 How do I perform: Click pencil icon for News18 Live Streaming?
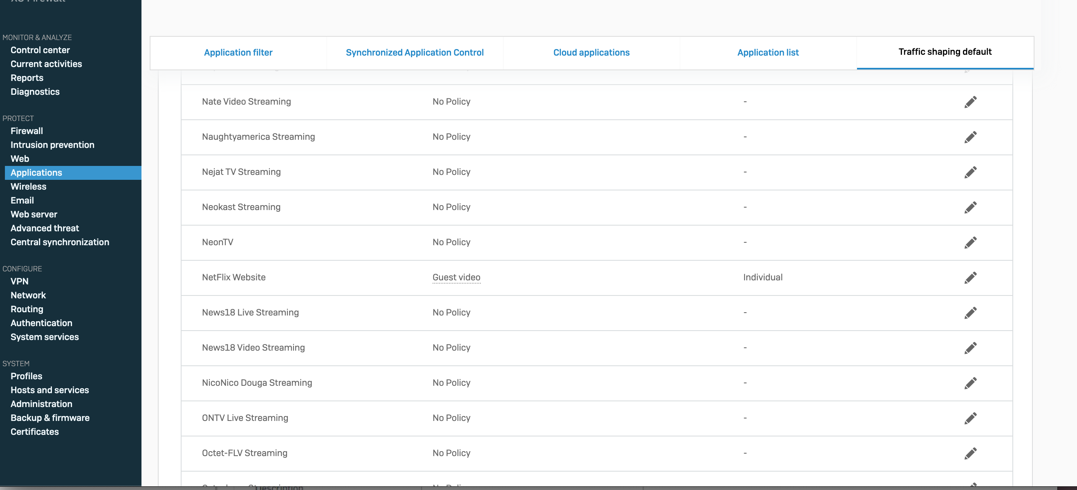(x=970, y=313)
